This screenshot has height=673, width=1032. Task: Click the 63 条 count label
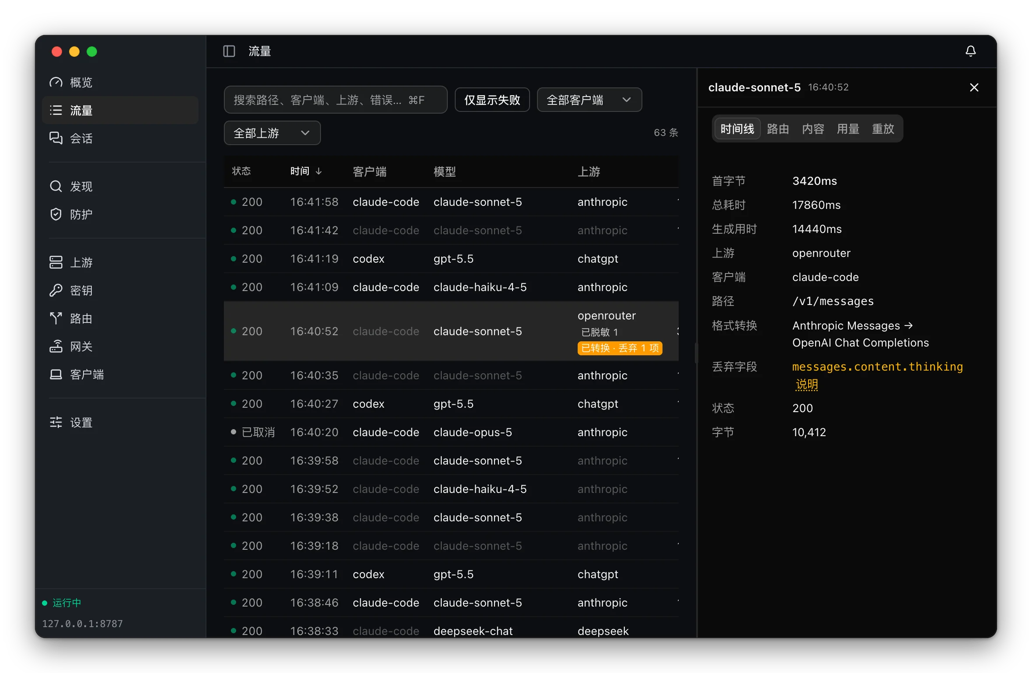[666, 132]
